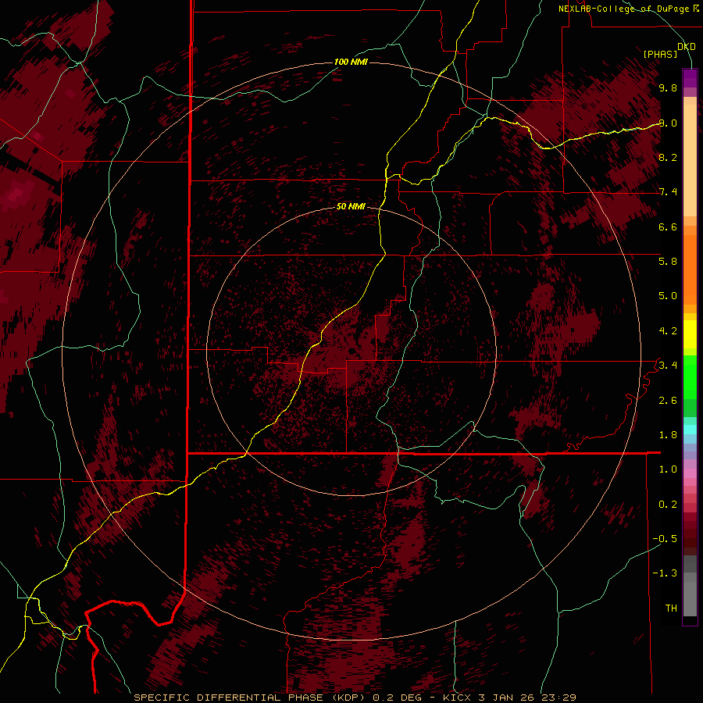
Task: Click the 2.6 scale value
Action: [668, 401]
